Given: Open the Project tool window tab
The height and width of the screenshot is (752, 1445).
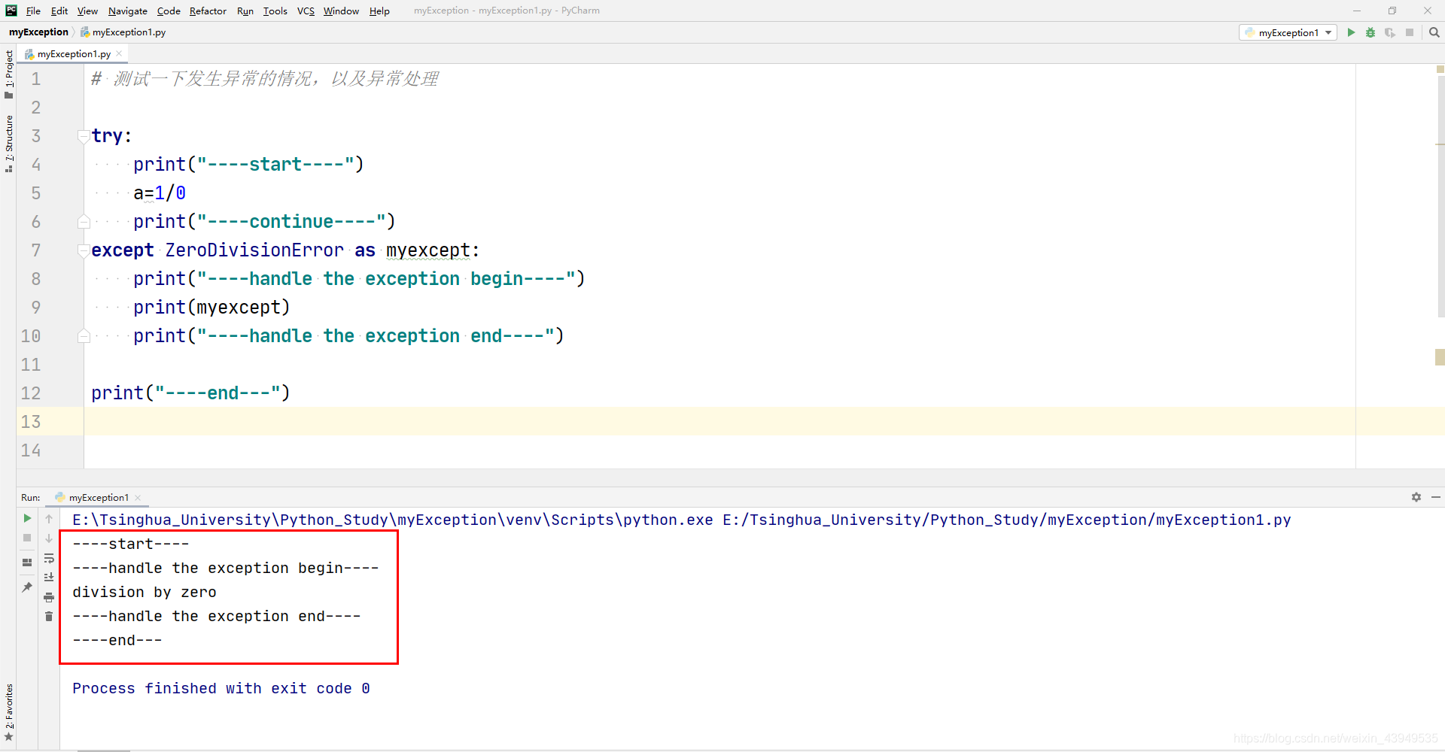Looking at the screenshot, I should [9, 74].
